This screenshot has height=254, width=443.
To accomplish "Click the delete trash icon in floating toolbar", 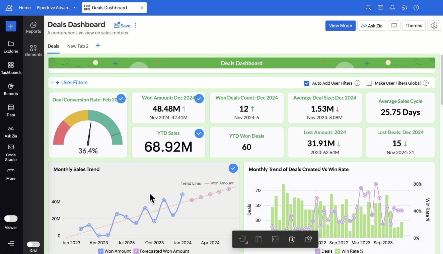I will point(292,239).
